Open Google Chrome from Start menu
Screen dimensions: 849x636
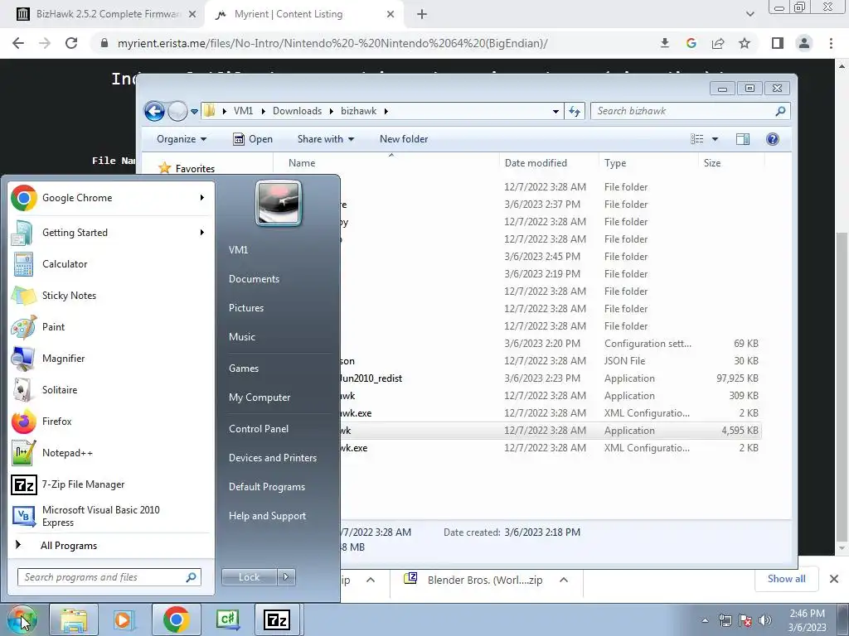109,198
